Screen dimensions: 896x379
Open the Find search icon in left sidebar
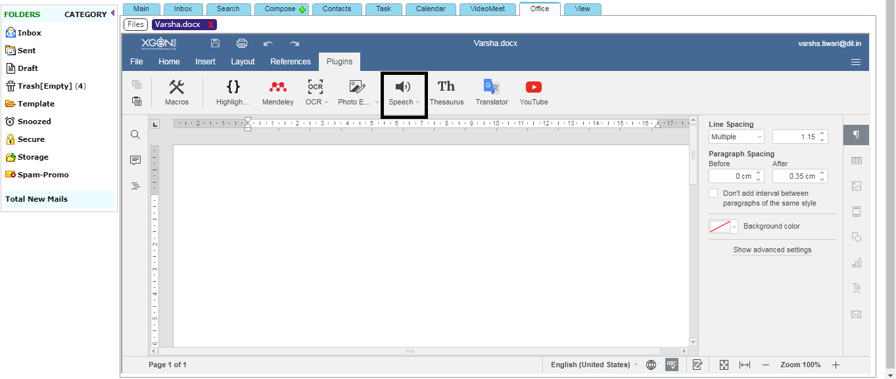(135, 135)
